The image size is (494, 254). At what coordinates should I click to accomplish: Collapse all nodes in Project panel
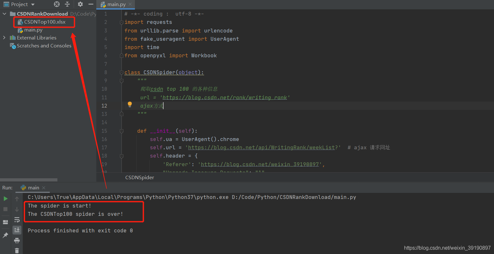click(67, 4)
